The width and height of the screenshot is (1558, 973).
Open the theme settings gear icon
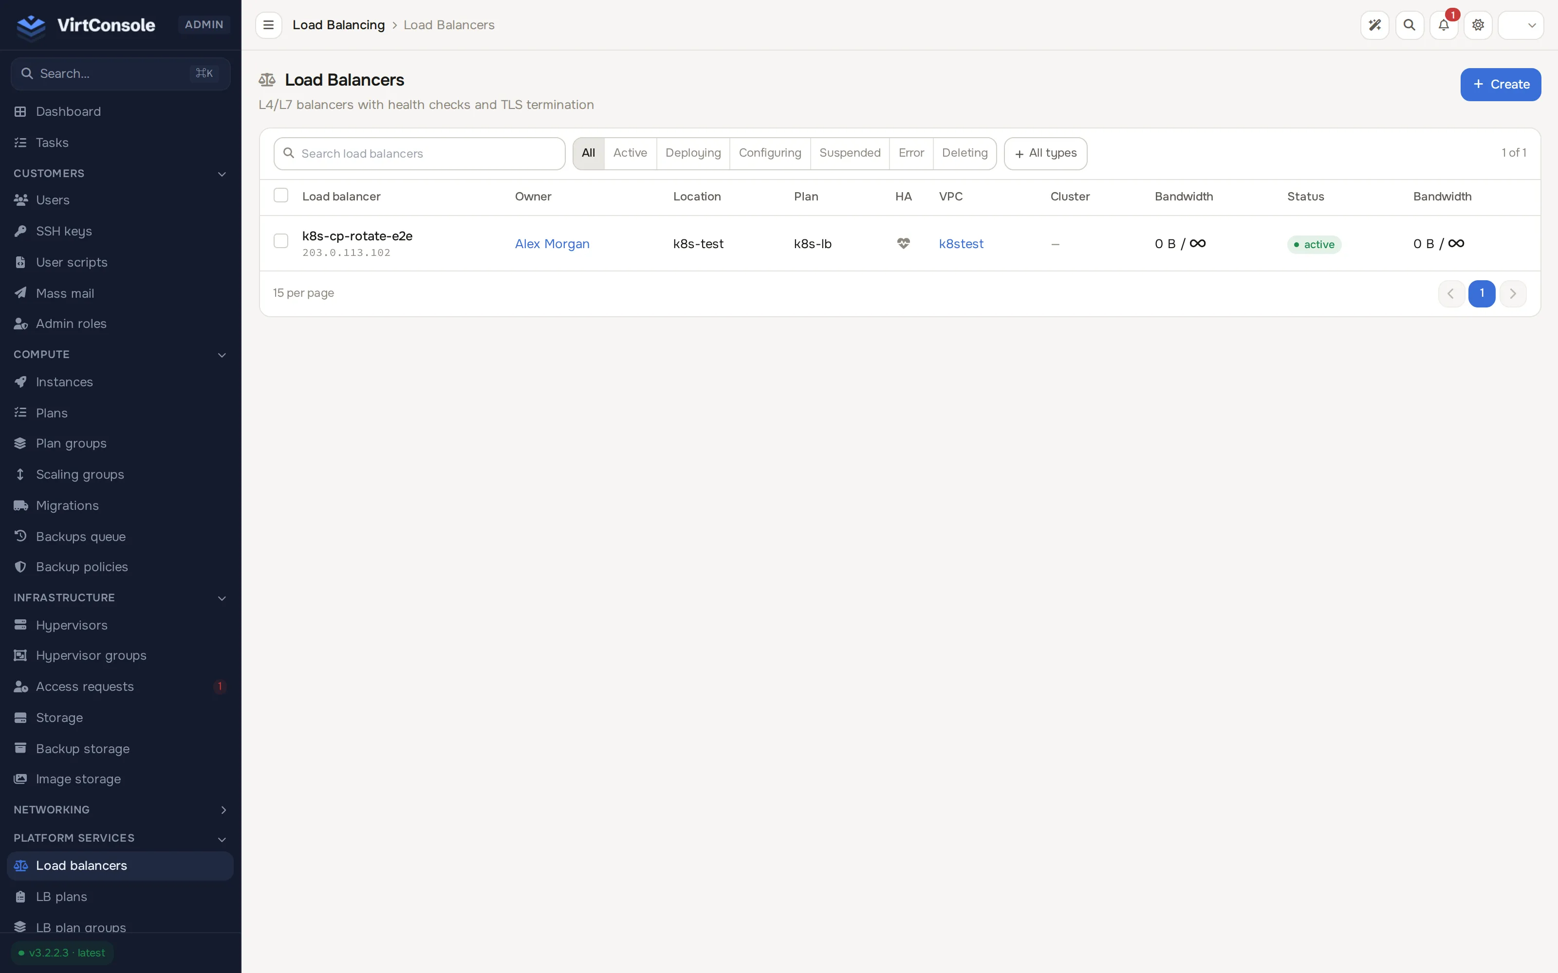1478,25
